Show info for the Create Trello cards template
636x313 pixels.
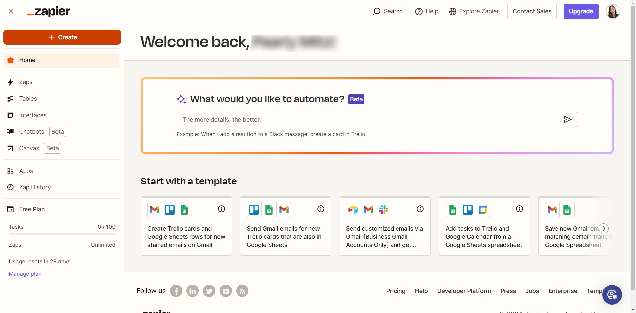click(222, 209)
